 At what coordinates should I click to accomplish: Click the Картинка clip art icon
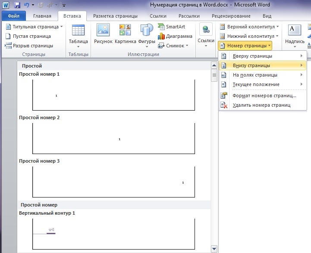pyautogui.click(x=125, y=30)
